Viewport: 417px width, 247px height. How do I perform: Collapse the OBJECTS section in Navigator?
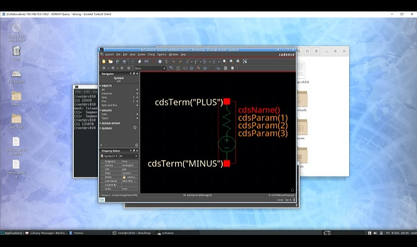tap(101, 86)
